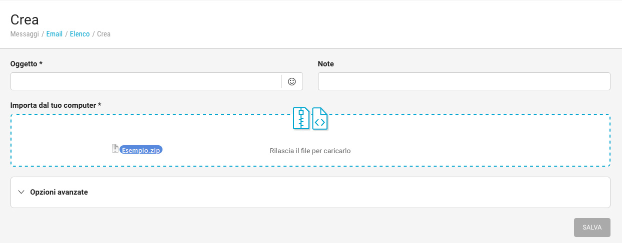Screen dimensions: 622x243
Task: Click the Esempio.zip file label
Action: [141, 150]
